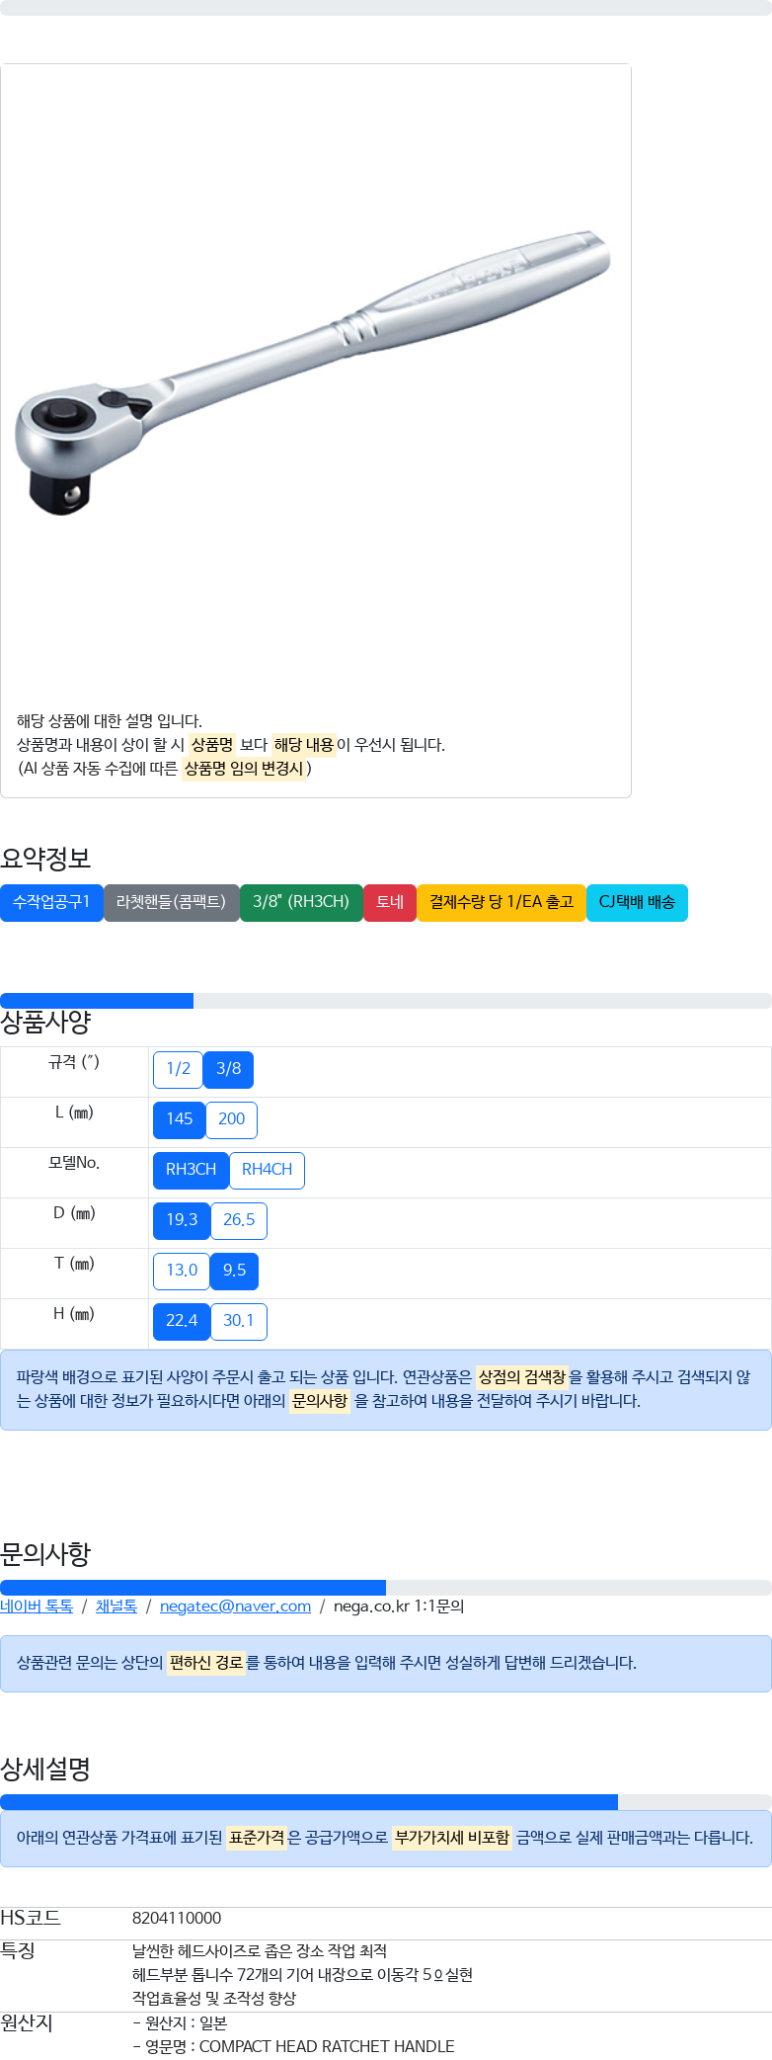Select the 3/8 size option
Image resolution: width=772 pixels, height=2060 pixels.
pyautogui.click(x=229, y=1069)
